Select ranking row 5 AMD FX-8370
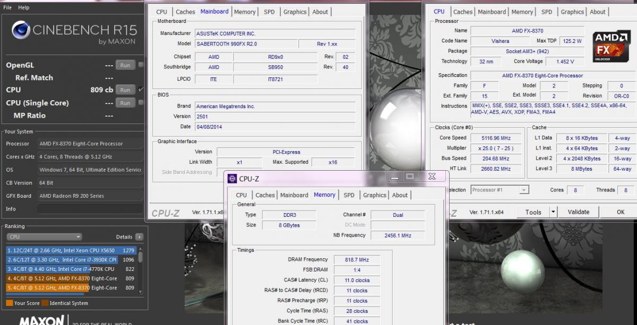 [x=71, y=288]
